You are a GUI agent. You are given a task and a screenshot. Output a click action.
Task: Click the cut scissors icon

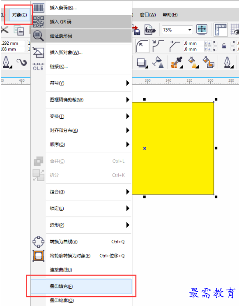pyautogui.click(x=5, y=30)
